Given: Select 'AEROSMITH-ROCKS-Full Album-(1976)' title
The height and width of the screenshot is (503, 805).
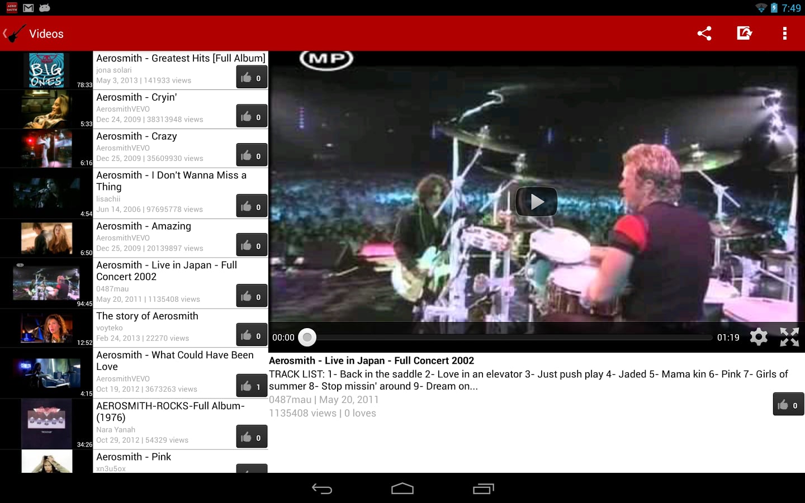Looking at the screenshot, I should coord(171,412).
